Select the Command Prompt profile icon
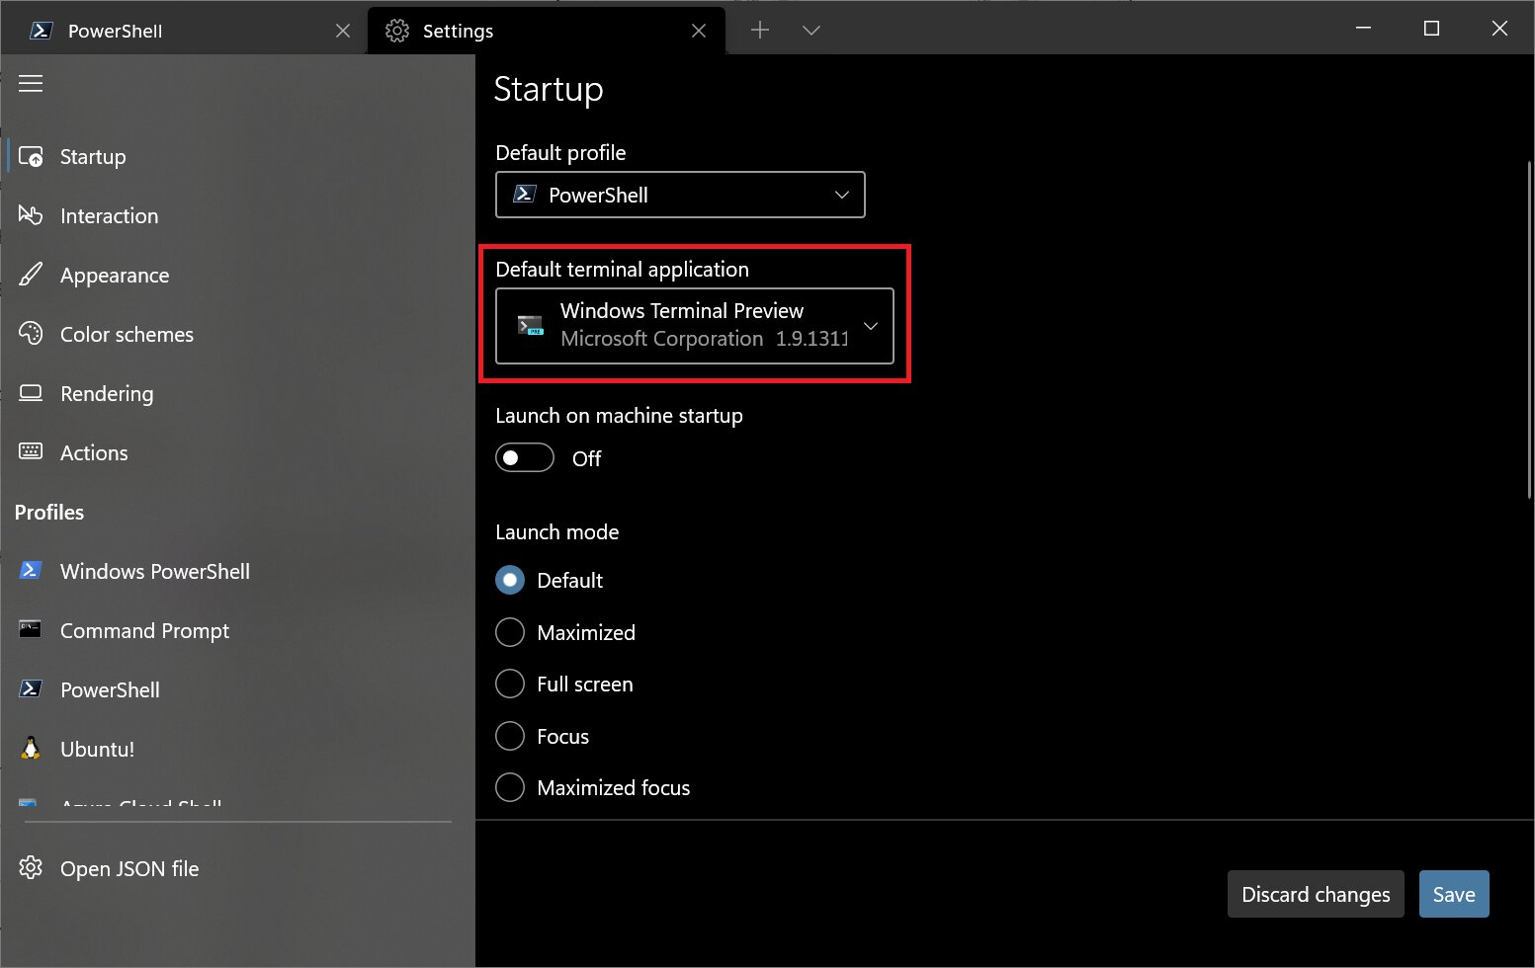1535x968 pixels. (x=31, y=629)
